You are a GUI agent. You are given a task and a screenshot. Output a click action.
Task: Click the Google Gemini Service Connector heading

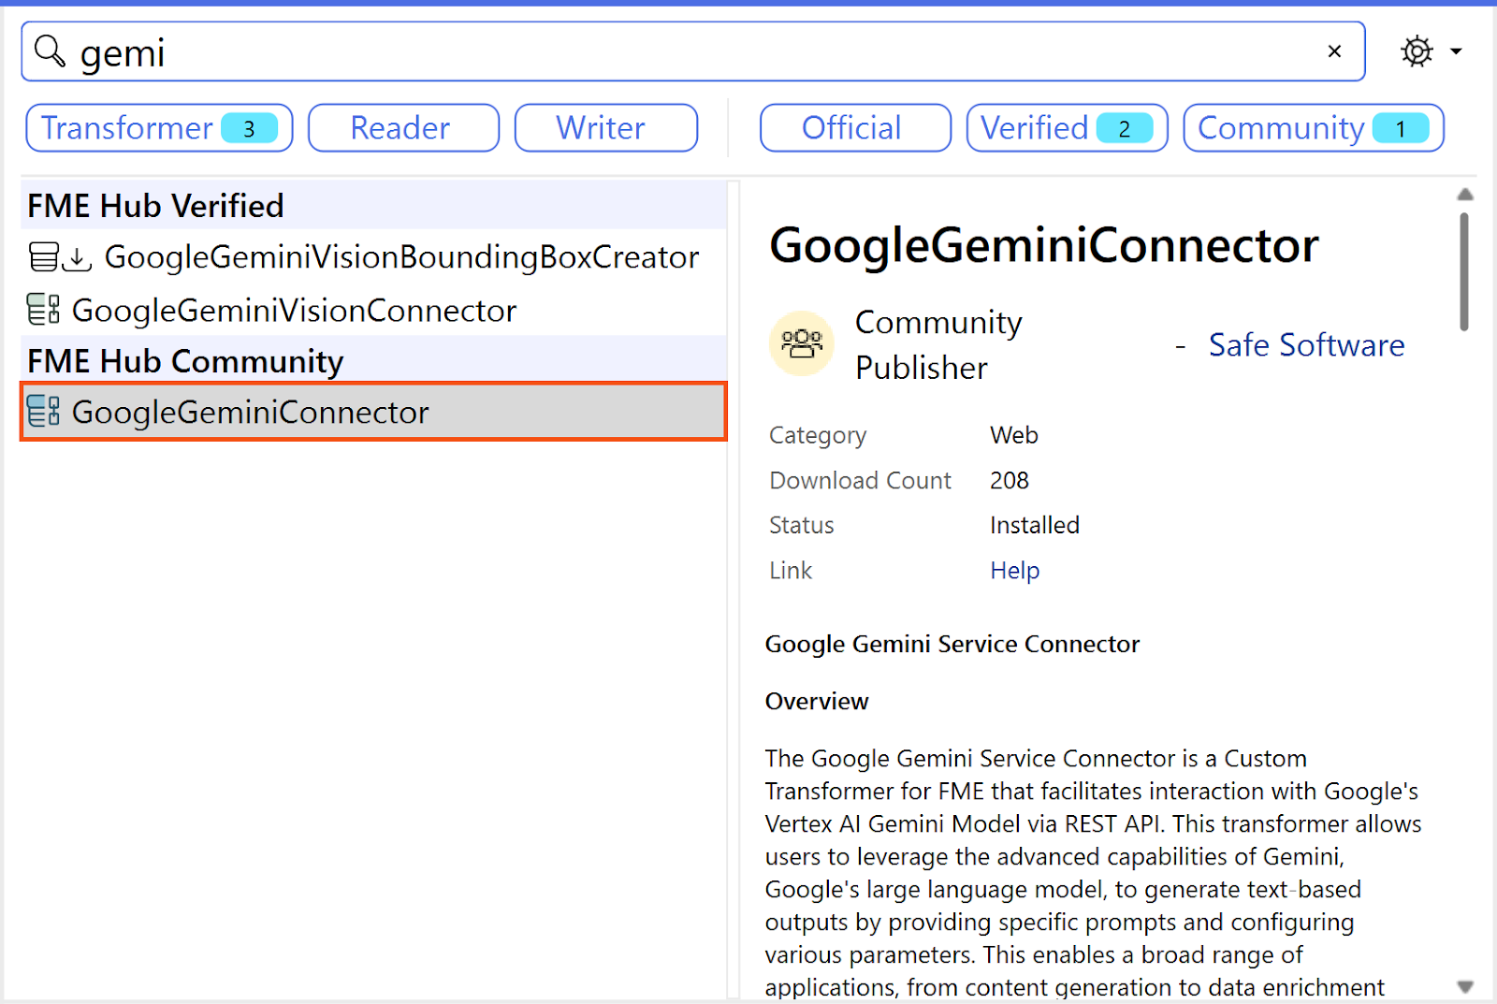point(952,645)
